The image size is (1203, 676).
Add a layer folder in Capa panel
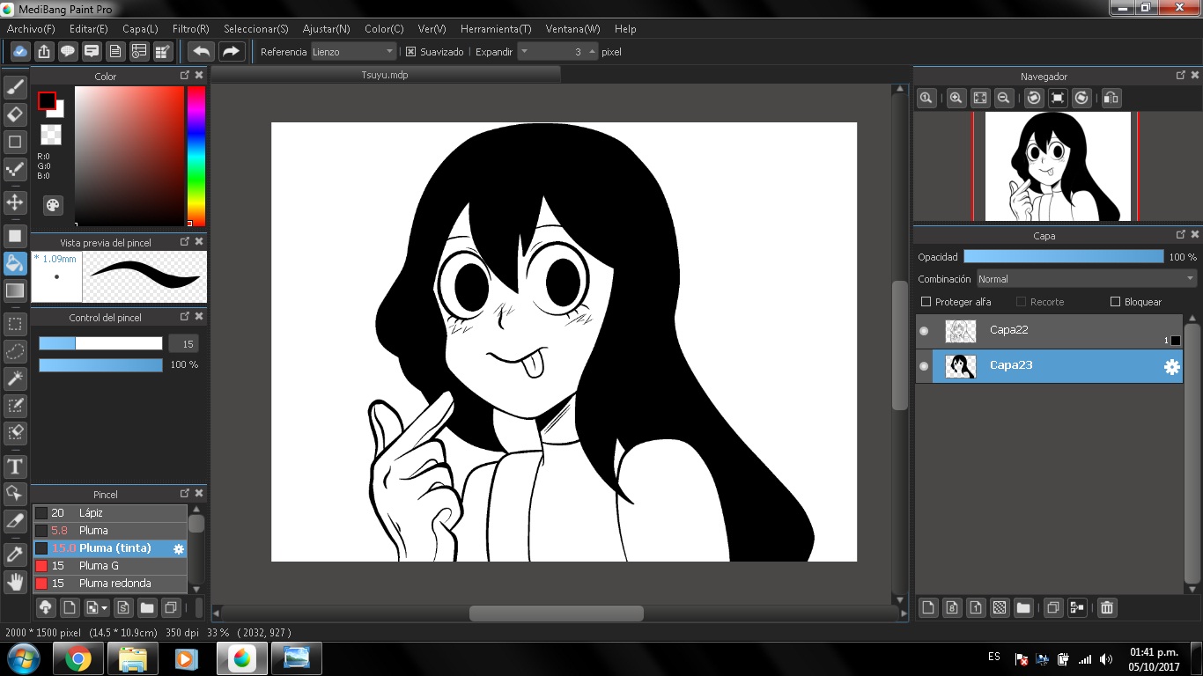tap(1022, 607)
